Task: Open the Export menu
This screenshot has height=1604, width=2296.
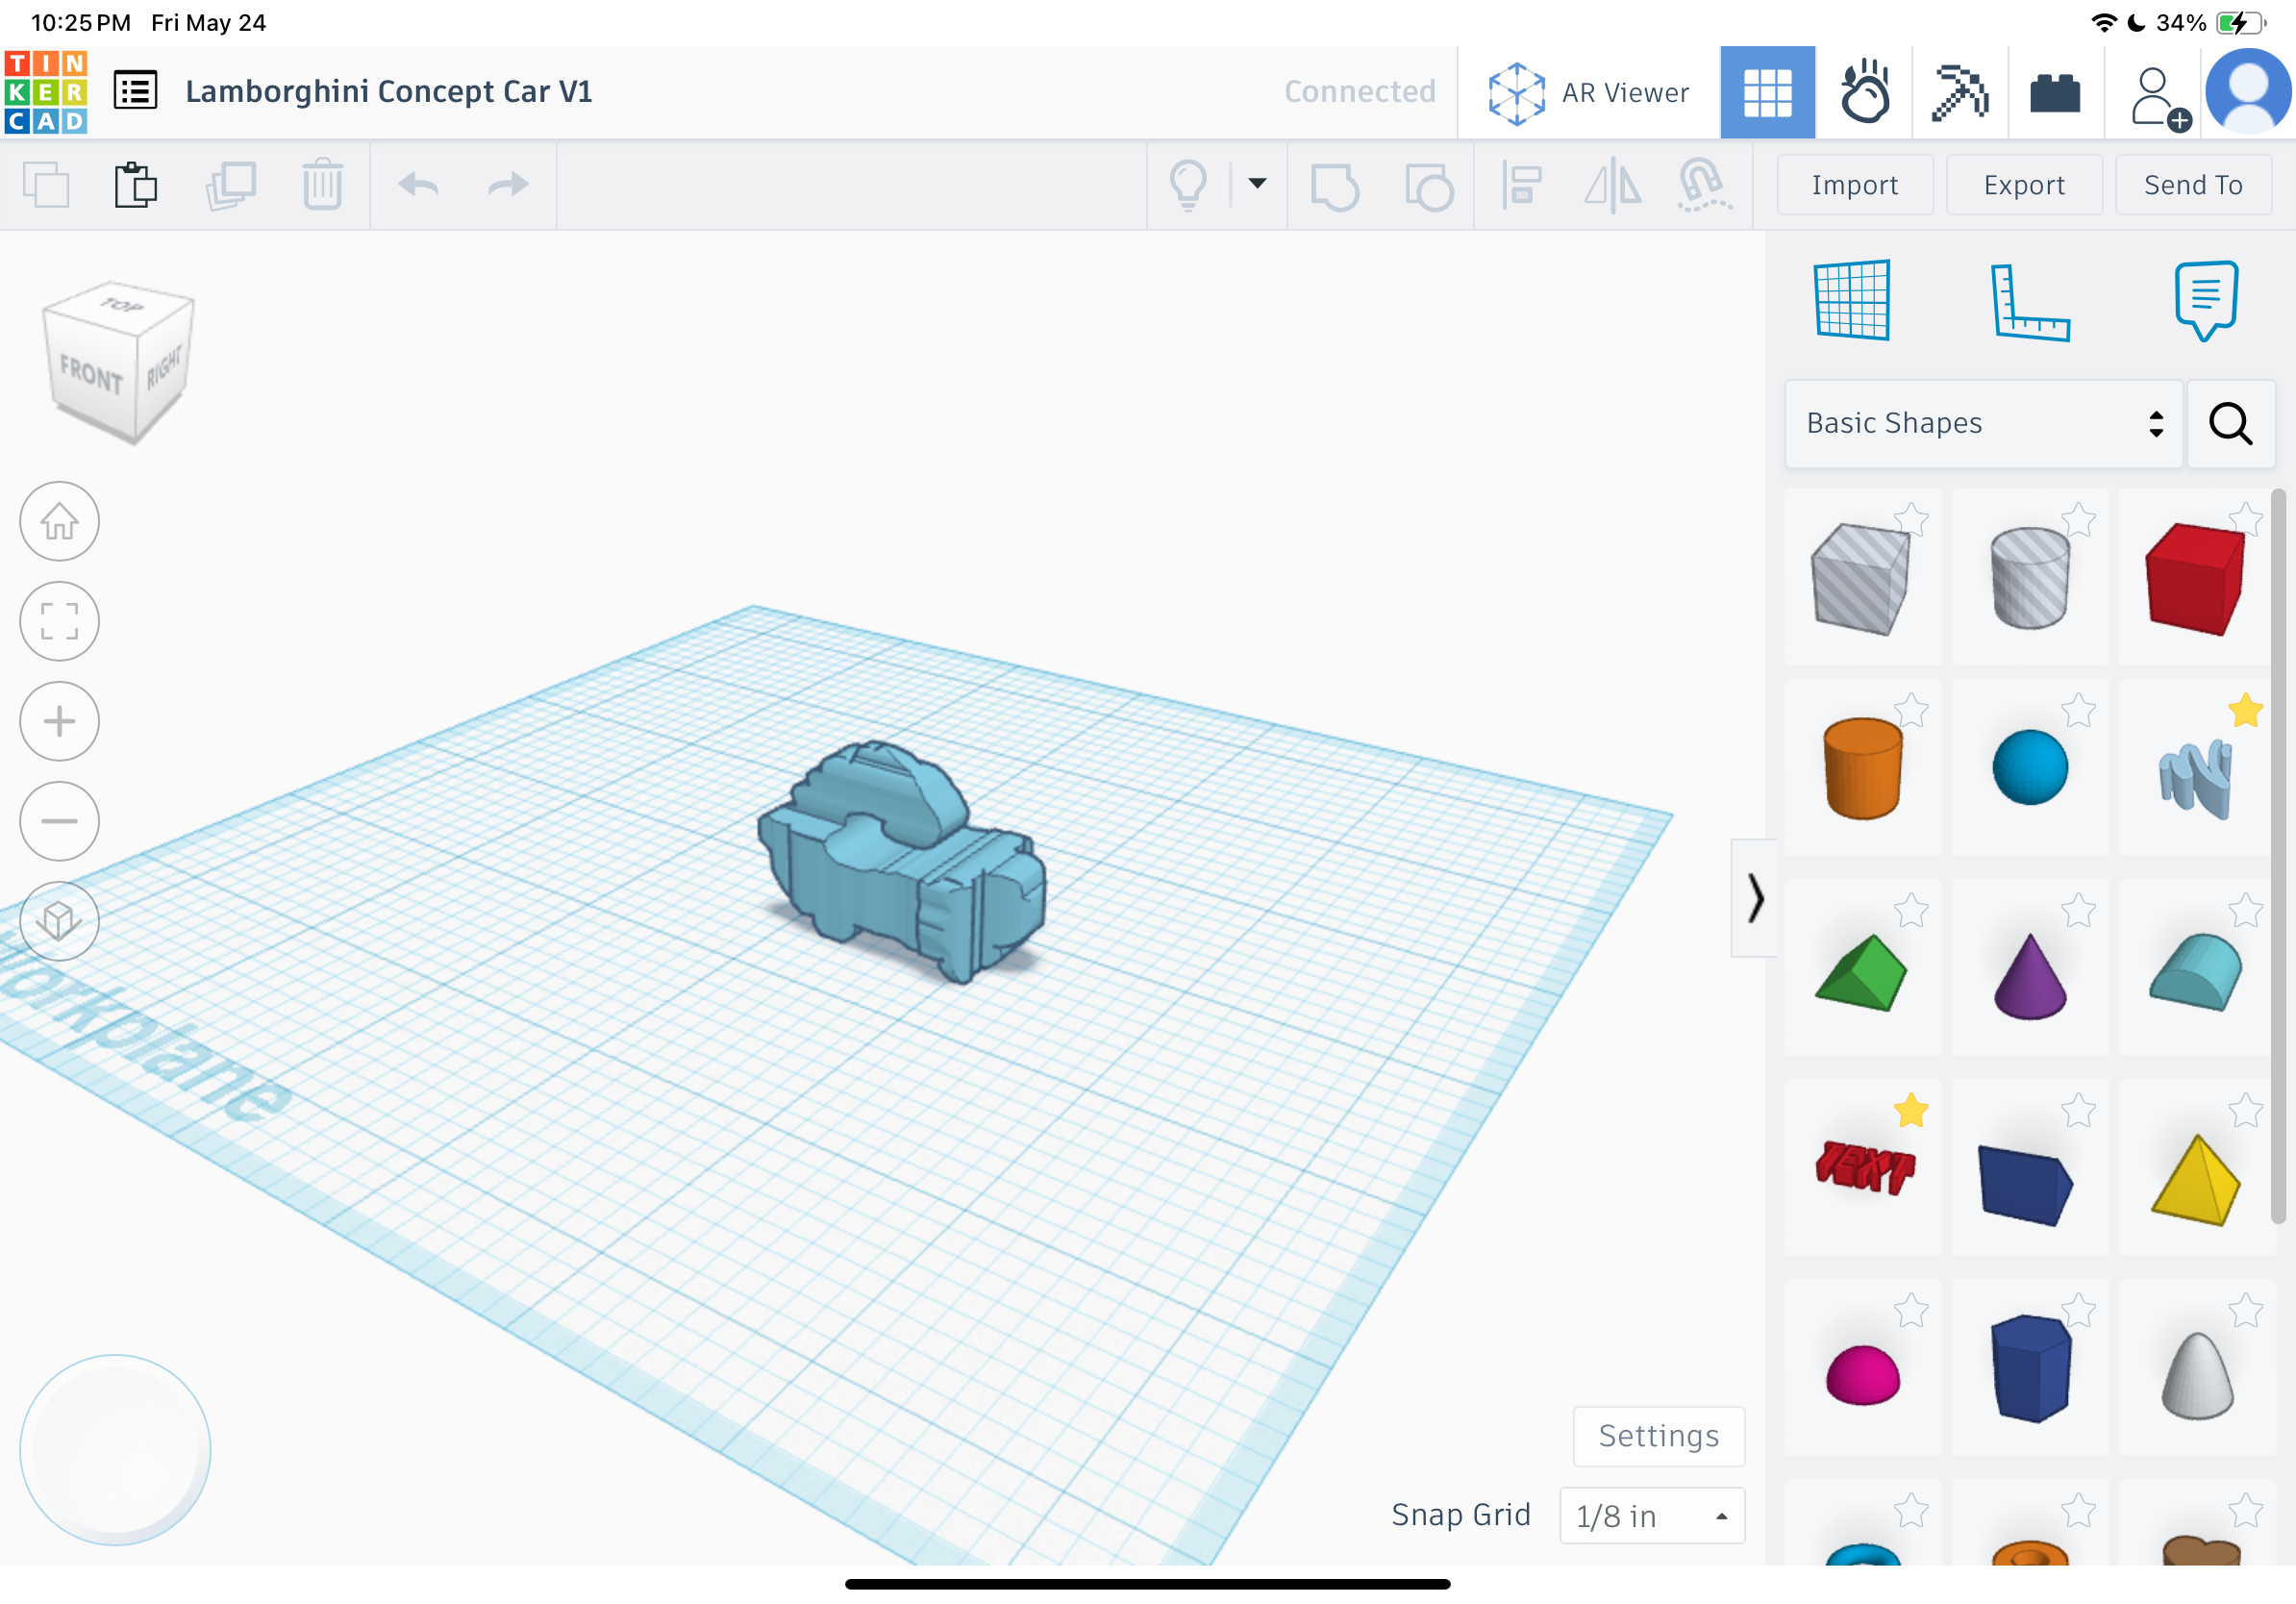Action: click(x=2024, y=185)
